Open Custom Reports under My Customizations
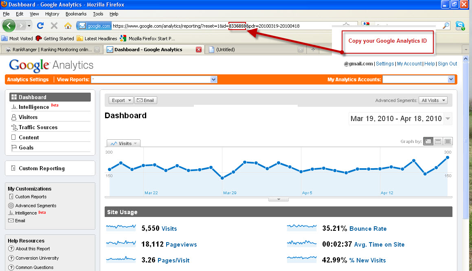Viewport: 472px width, 271px height. click(x=31, y=197)
